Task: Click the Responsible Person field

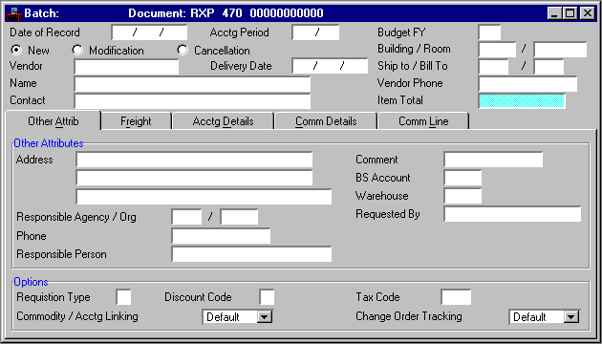Action: click(251, 254)
